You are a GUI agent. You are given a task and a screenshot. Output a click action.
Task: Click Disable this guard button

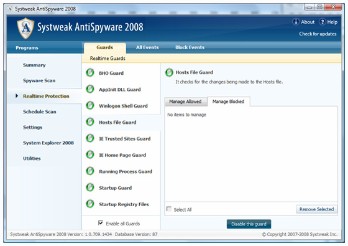tap(249, 224)
